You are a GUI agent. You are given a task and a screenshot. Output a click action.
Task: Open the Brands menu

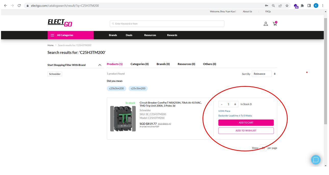(113, 35)
